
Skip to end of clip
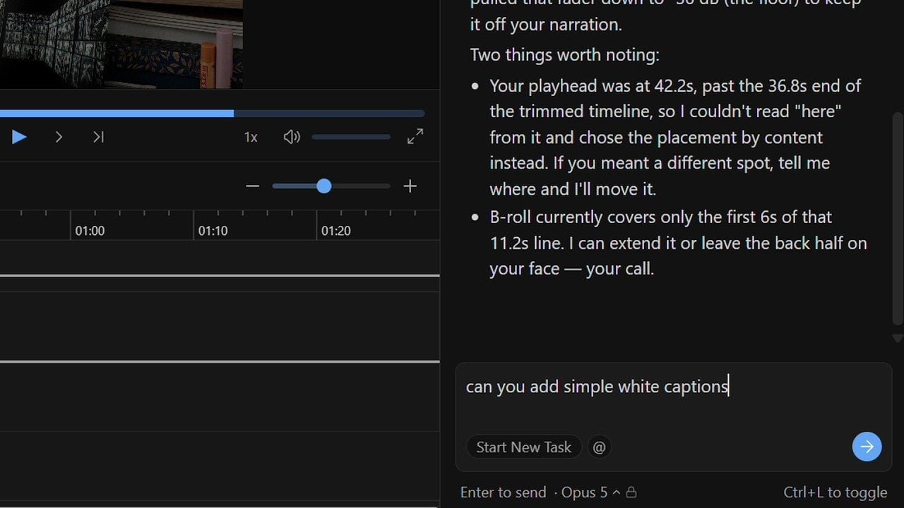[x=98, y=137]
